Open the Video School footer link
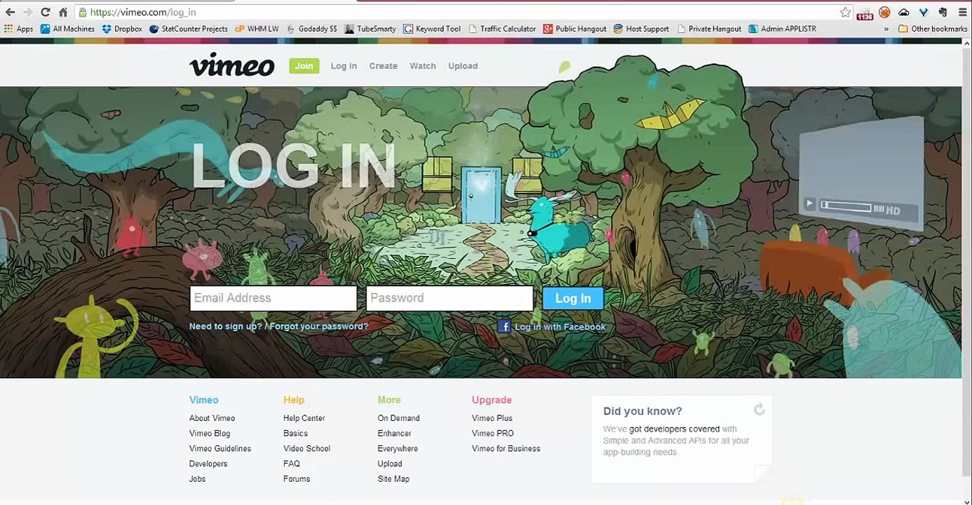The image size is (972, 505). coord(306,449)
